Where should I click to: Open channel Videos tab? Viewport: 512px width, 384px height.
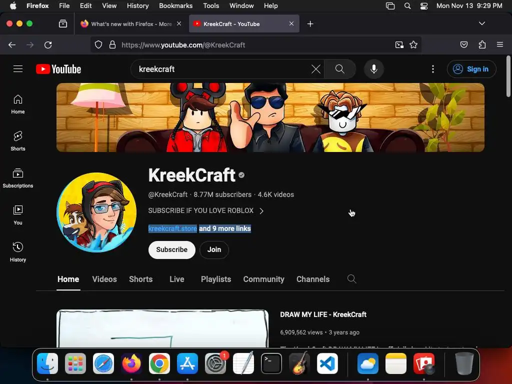pos(104,279)
